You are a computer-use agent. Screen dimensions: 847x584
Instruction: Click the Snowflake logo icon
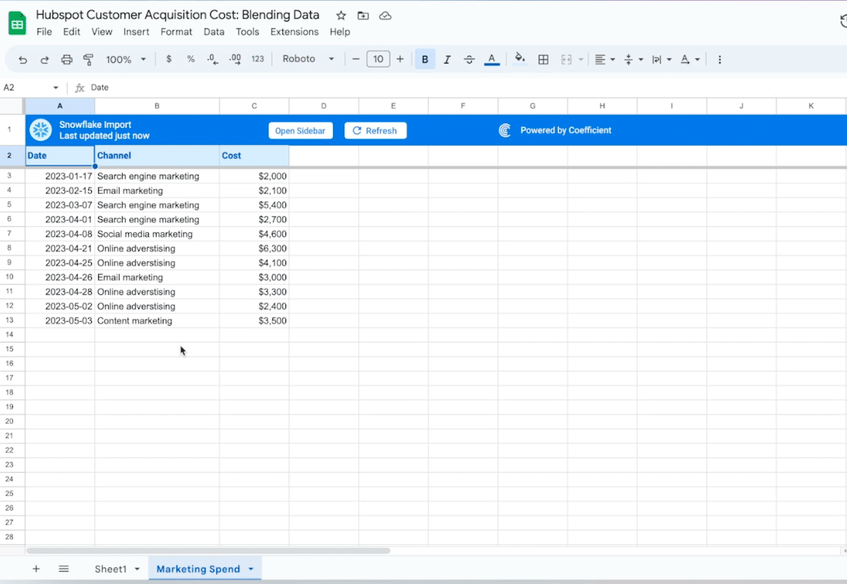point(41,130)
